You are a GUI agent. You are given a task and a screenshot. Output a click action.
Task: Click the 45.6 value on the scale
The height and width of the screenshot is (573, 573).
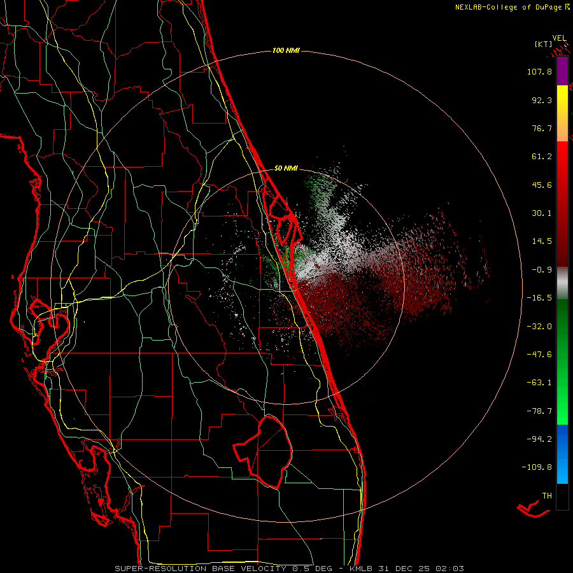[542, 185]
